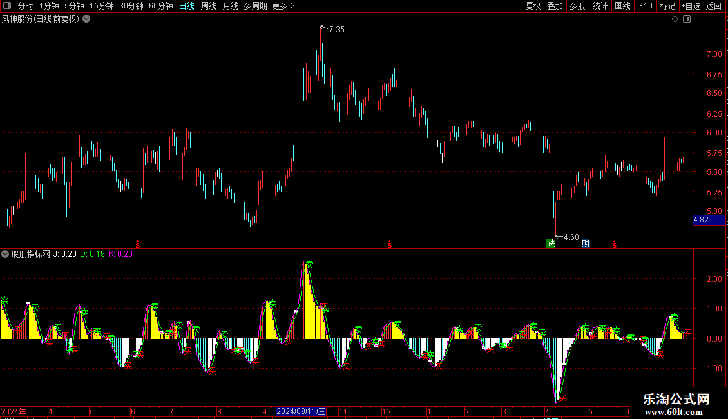The width and height of the screenshot is (728, 419).
Task: Click the 7.35 high price label
Action: point(336,29)
